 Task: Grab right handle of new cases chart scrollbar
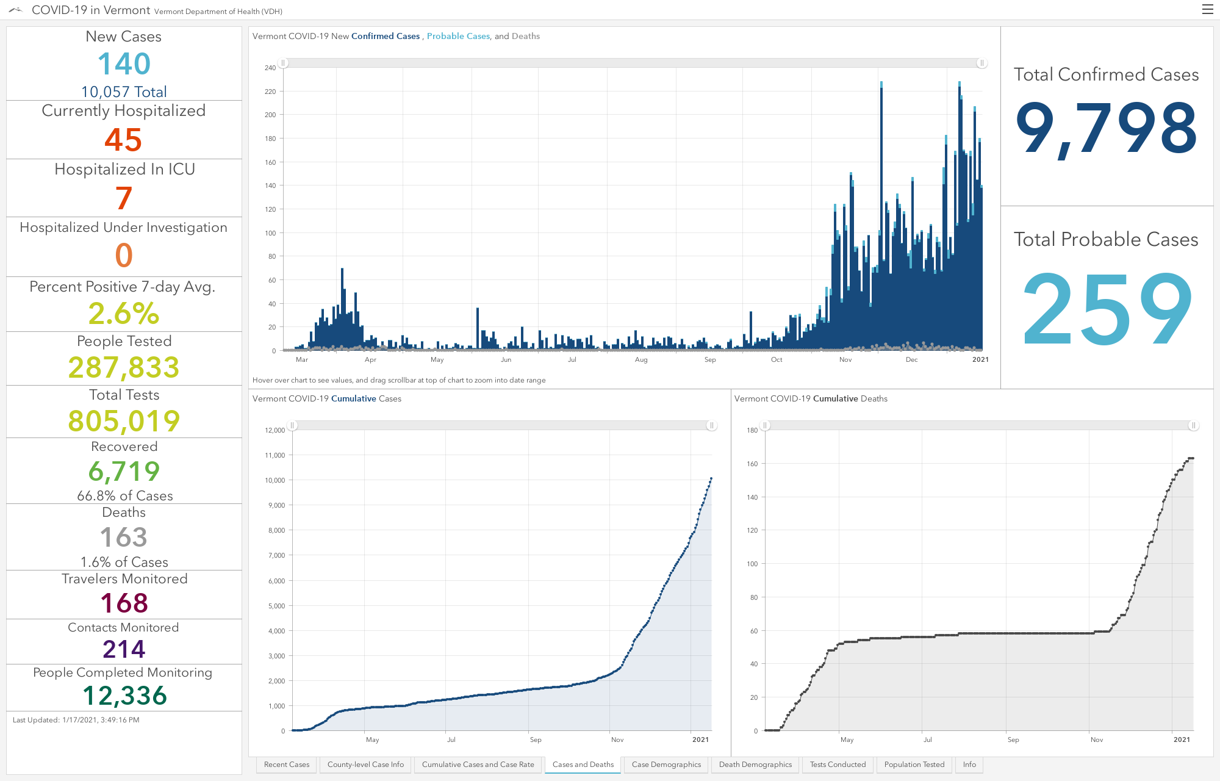(981, 63)
